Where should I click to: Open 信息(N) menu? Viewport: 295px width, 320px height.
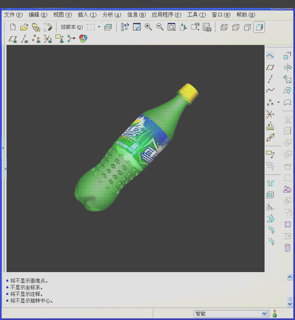point(136,15)
